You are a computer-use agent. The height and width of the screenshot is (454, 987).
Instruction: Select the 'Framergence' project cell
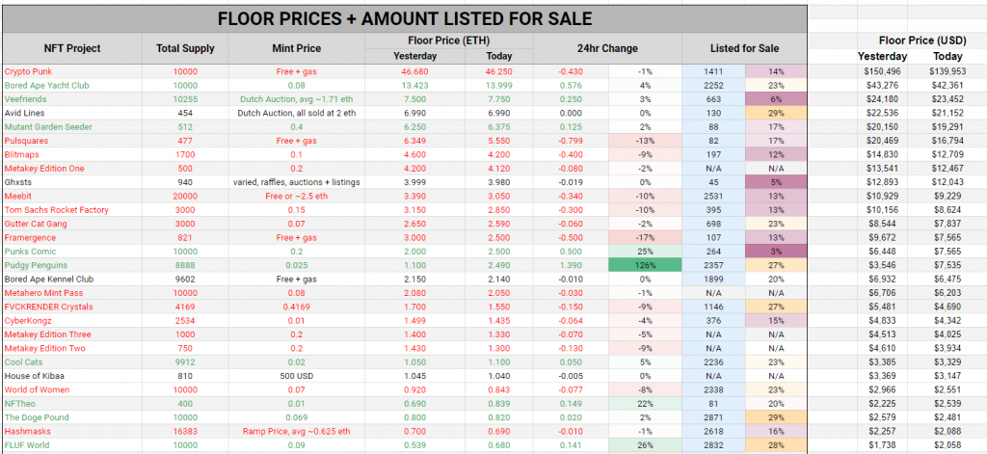[x=72, y=238]
